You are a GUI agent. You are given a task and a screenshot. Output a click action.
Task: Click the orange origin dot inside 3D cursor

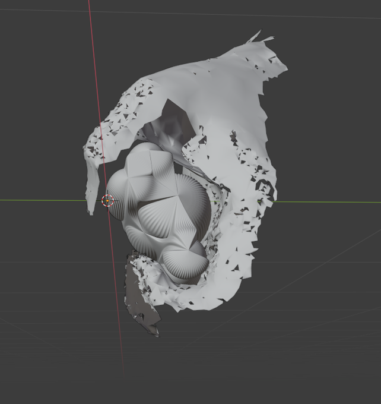point(107,201)
